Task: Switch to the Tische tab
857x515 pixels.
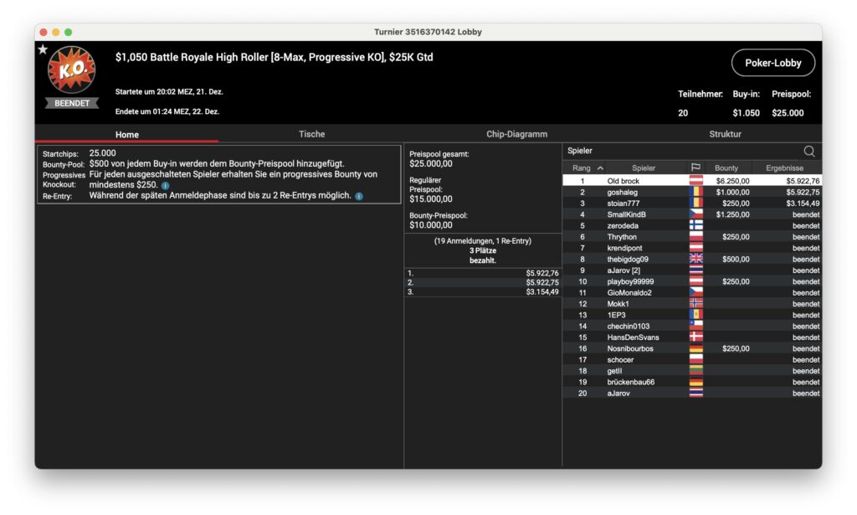Action: 311,134
